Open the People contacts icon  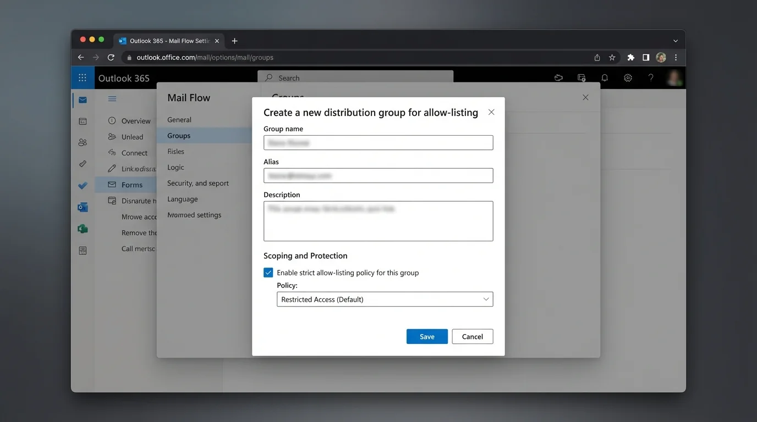83,142
